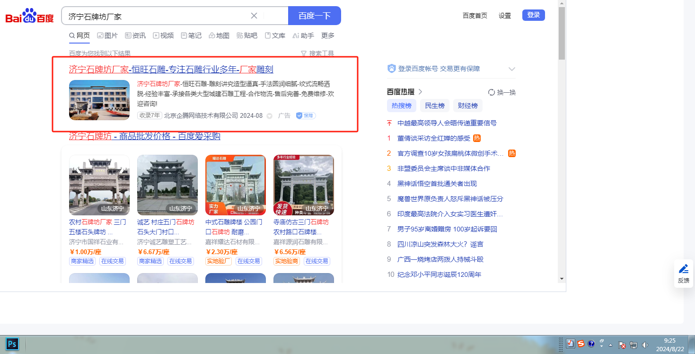Click the 百度一下 search button

pyautogui.click(x=315, y=16)
